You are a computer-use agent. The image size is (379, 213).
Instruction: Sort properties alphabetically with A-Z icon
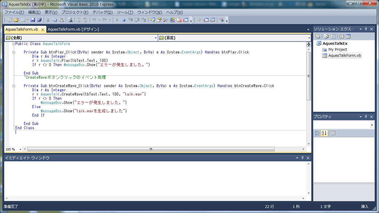[324, 133]
